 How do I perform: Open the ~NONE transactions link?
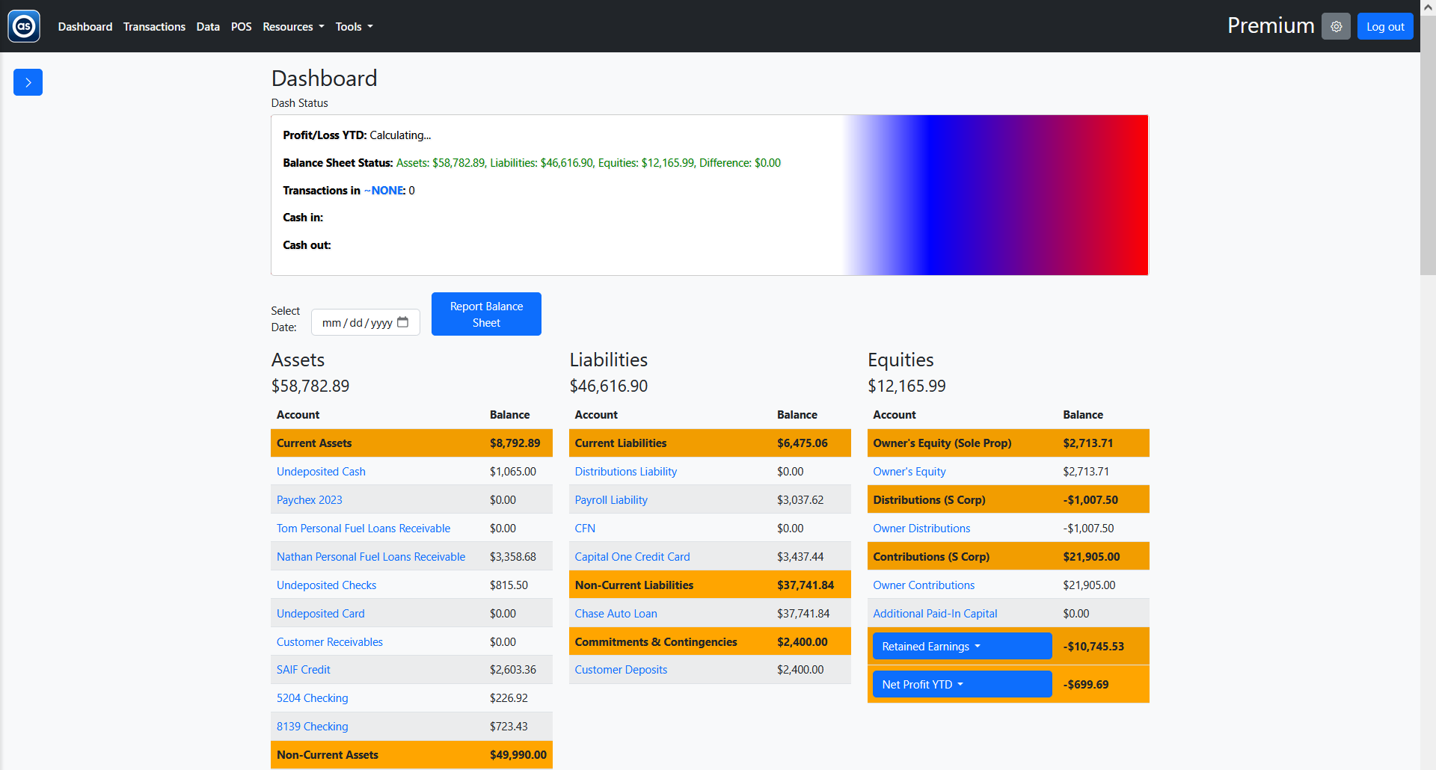pos(384,190)
